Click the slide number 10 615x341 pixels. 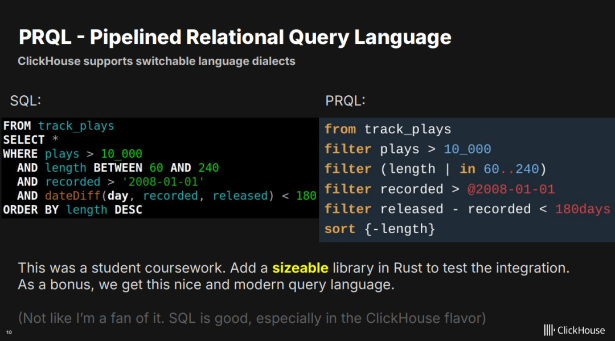tap(9, 332)
